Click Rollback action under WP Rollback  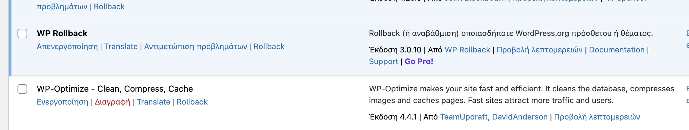click(269, 47)
